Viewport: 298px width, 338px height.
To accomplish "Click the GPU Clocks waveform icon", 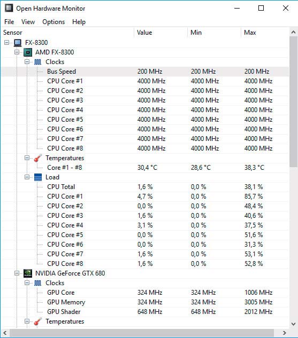I will click(x=37, y=283).
